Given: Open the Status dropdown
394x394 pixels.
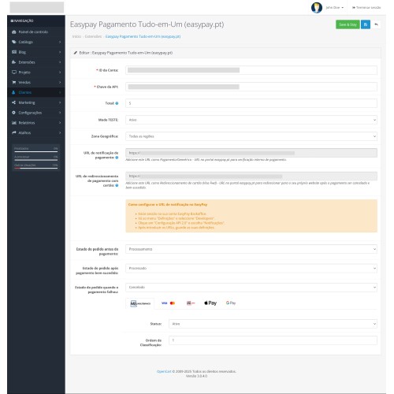Looking at the screenshot, I should [273, 324].
